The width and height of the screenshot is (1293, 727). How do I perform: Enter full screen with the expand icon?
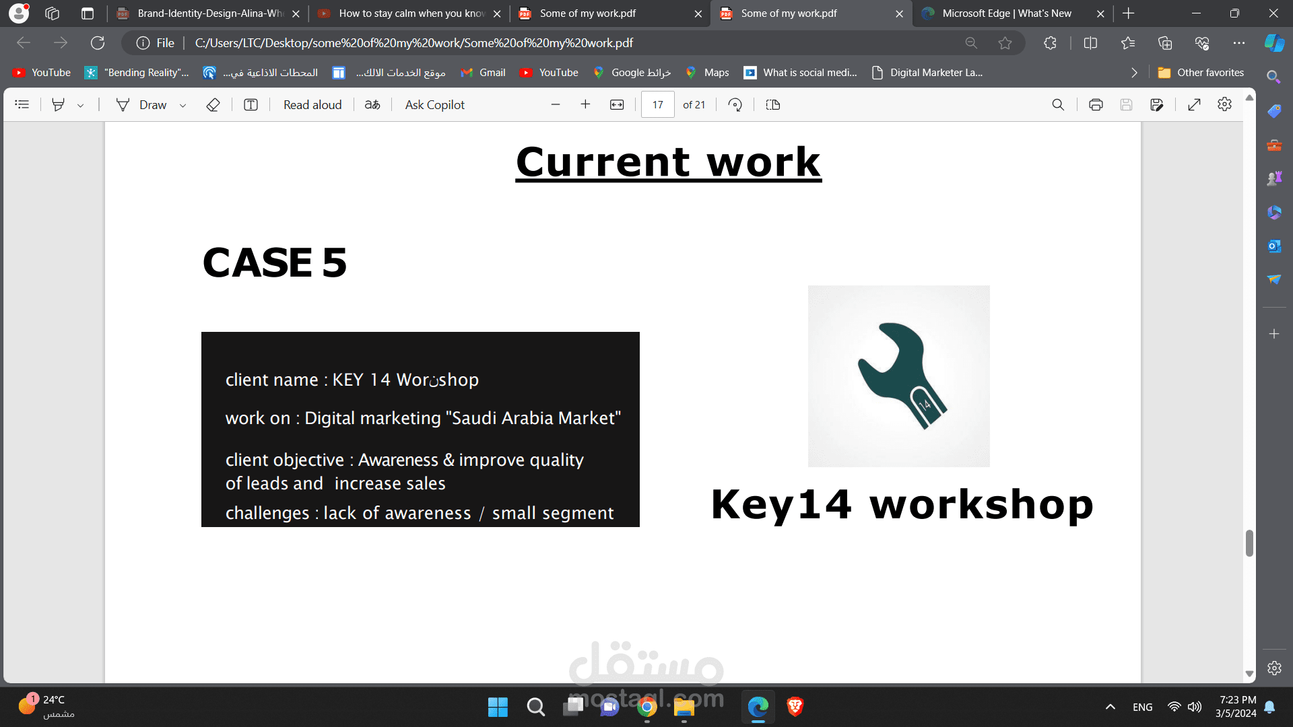point(1194,104)
